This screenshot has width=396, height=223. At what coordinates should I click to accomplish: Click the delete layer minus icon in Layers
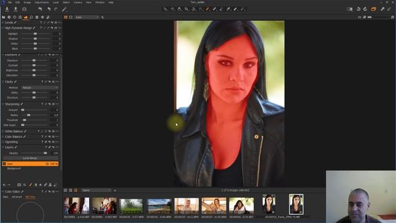(9, 185)
